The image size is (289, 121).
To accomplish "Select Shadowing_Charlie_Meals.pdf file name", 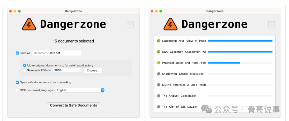I will 182,74.
